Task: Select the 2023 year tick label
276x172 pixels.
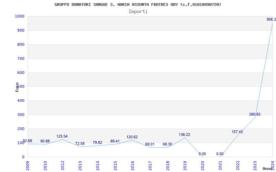Action: click(x=255, y=165)
